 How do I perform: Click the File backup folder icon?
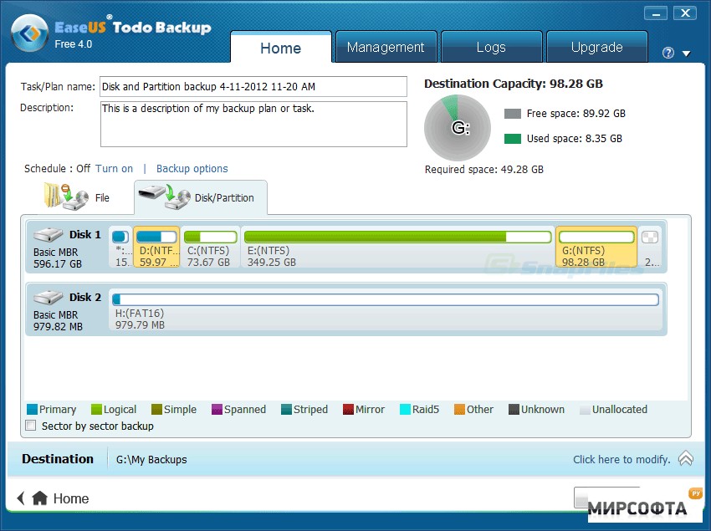click(x=66, y=196)
